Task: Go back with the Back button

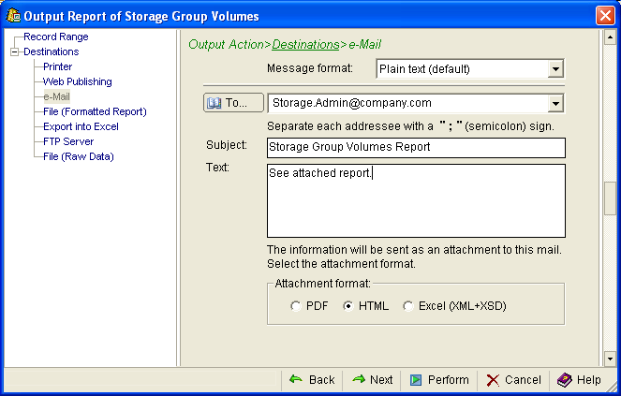Action: (x=312, y=380)
